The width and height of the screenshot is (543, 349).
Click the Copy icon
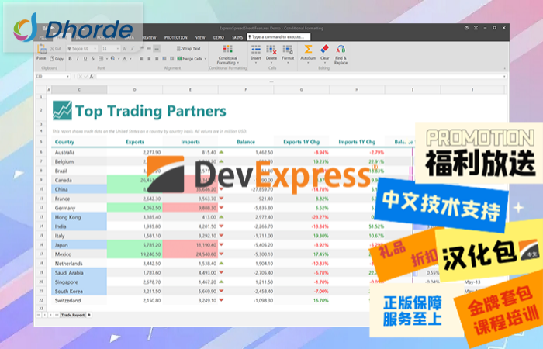[52, 58]
